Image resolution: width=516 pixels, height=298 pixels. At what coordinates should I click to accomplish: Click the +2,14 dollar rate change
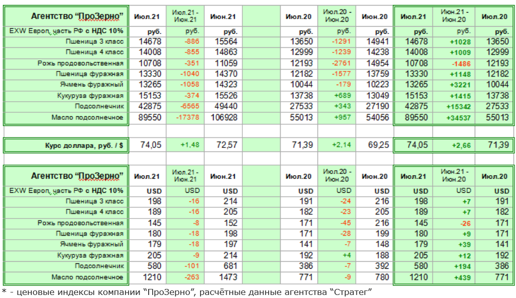(341, 145)
